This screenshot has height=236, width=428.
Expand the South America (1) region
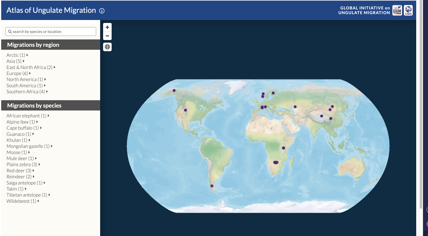(x=26, y=86)
